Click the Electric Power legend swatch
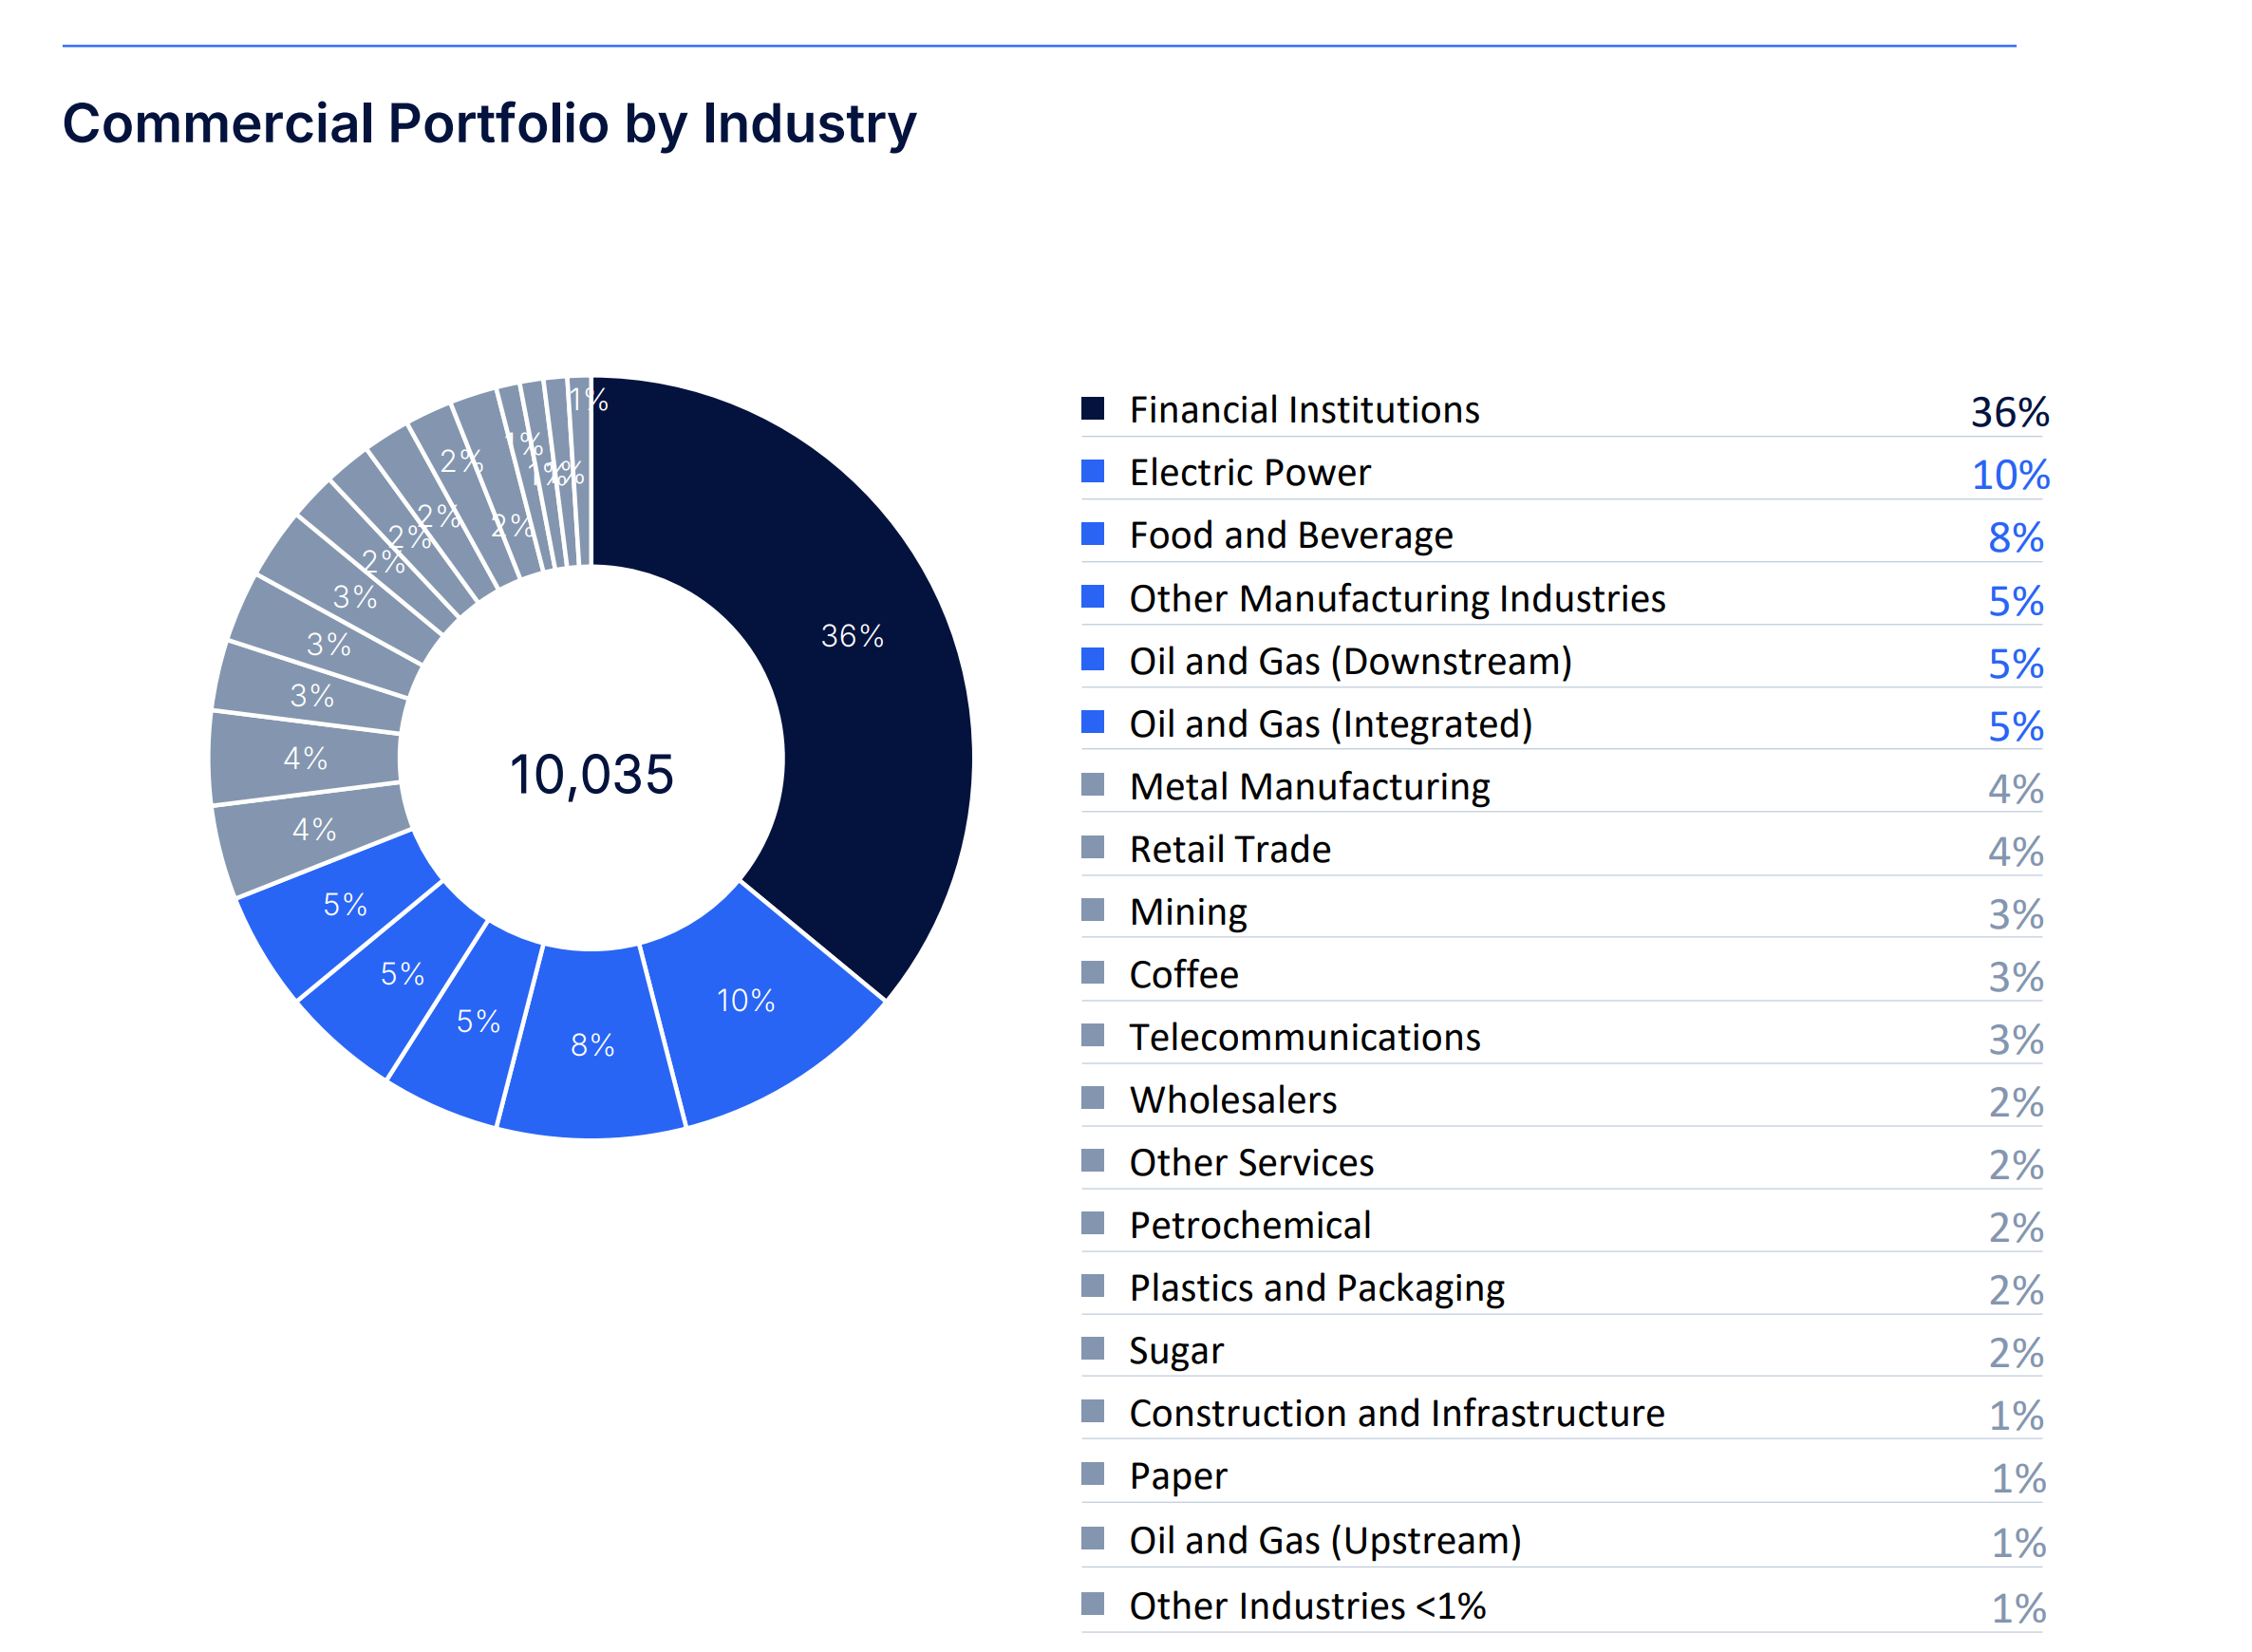 pyautogui.click(x=1093, y=471)
